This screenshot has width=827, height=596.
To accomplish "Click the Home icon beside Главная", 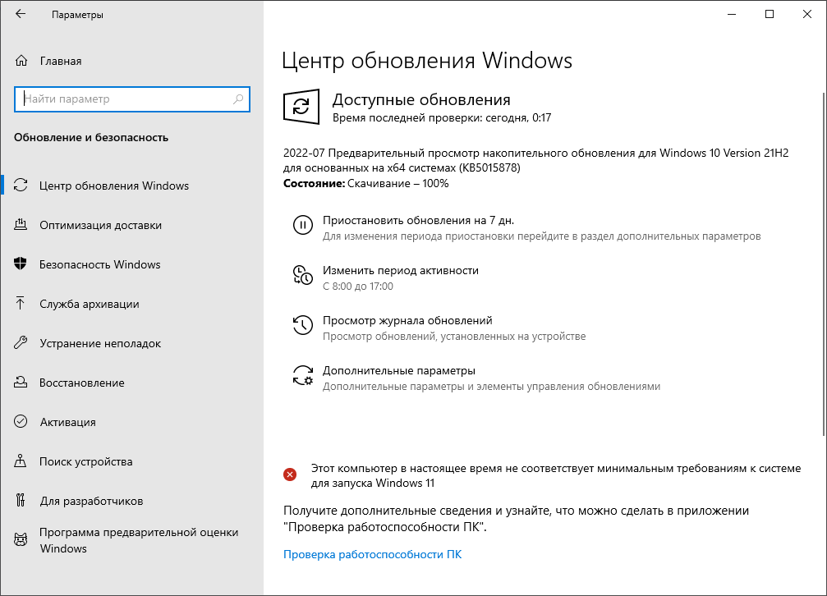I will coord(22,61).
